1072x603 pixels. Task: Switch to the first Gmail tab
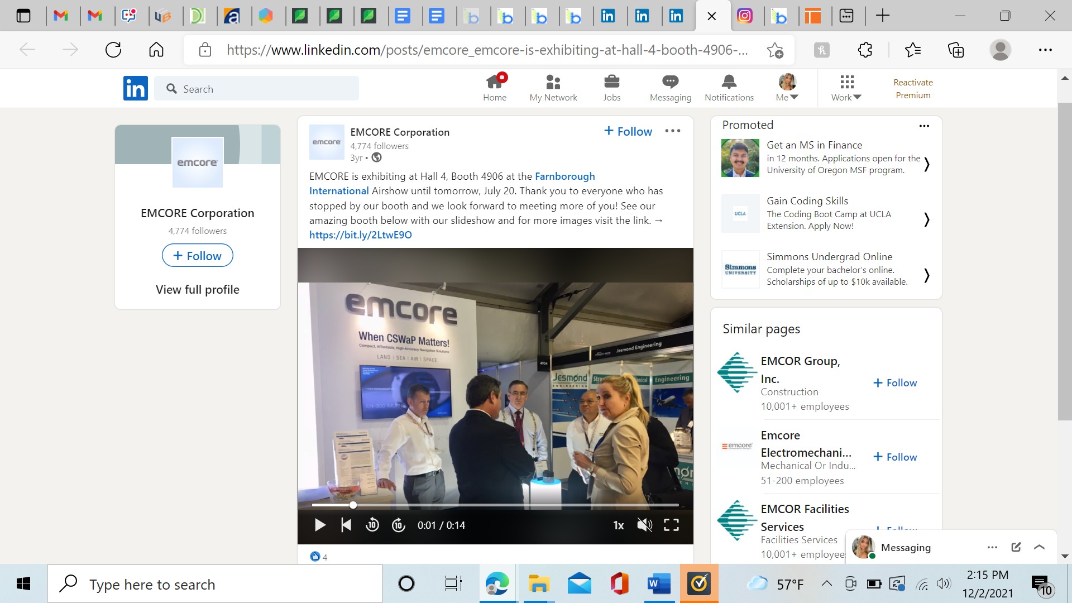(x=61, y=16)
